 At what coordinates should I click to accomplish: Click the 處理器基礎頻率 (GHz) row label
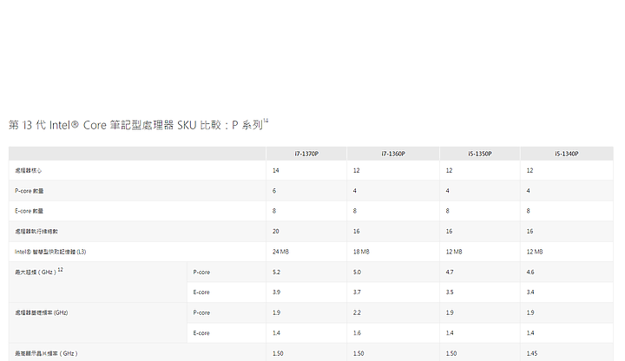(42, 312)
